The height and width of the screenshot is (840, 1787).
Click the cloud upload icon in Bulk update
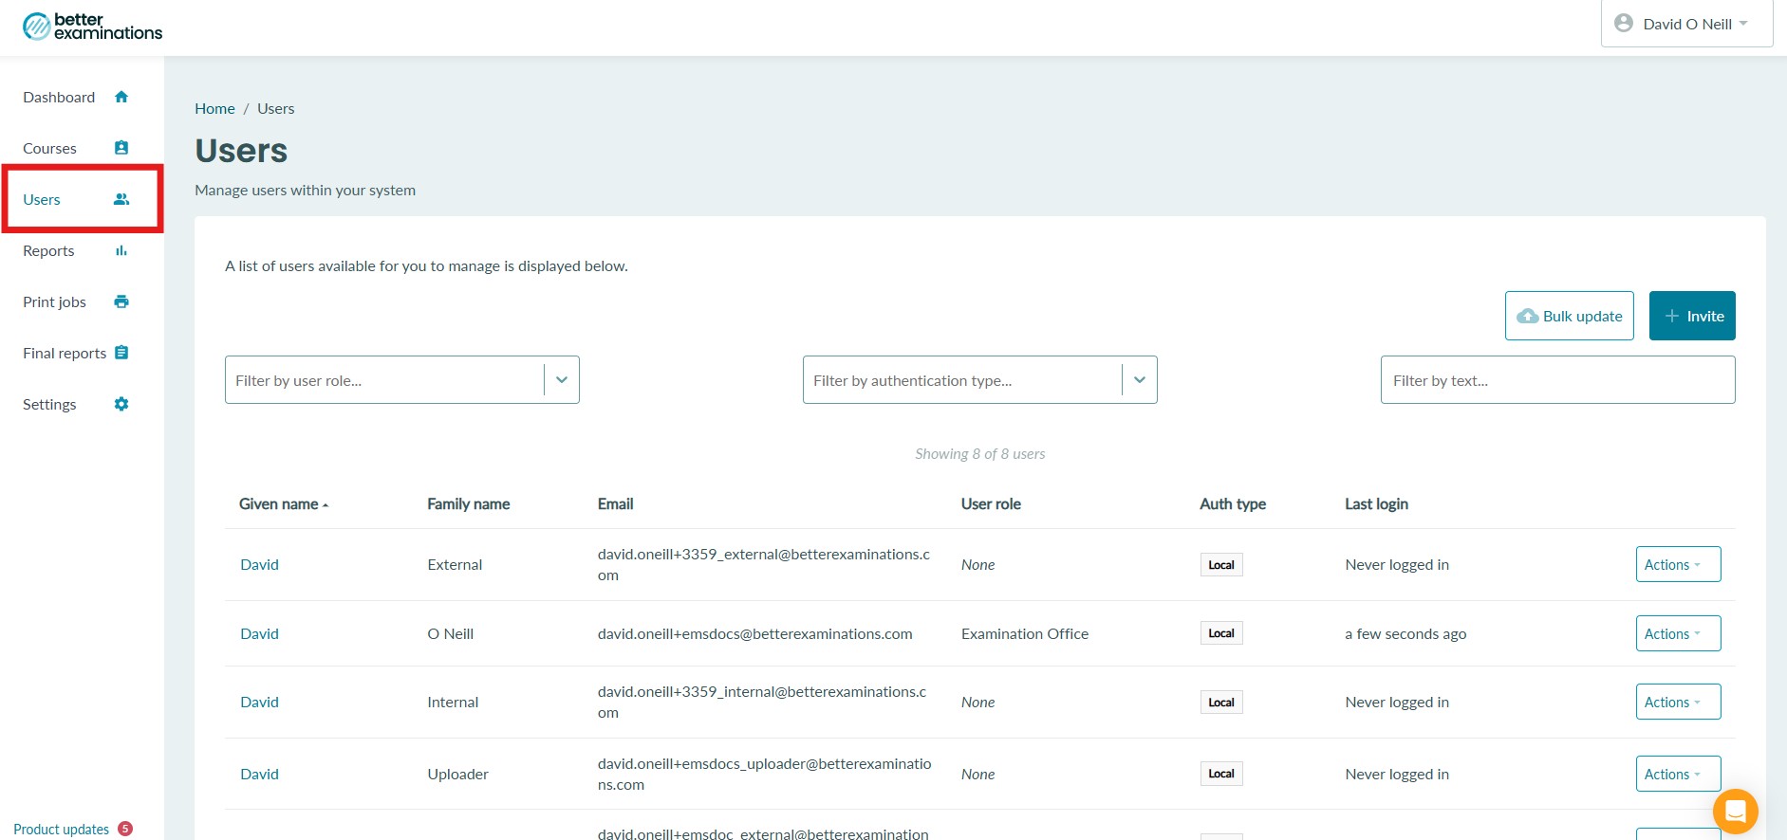click(x=1528, y=316)
